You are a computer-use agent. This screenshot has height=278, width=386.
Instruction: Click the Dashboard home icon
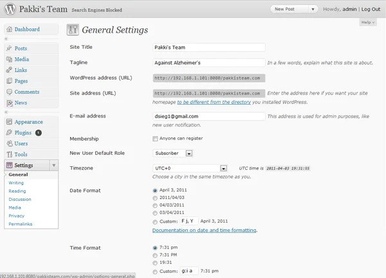click(x=10, y=30)
